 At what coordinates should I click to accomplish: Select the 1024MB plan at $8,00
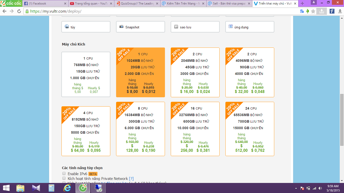(x=141, y=72)
